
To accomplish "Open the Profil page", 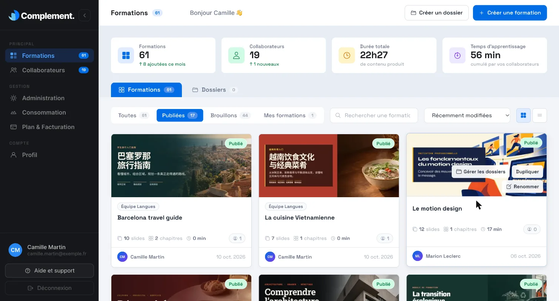I will [49, 155].
